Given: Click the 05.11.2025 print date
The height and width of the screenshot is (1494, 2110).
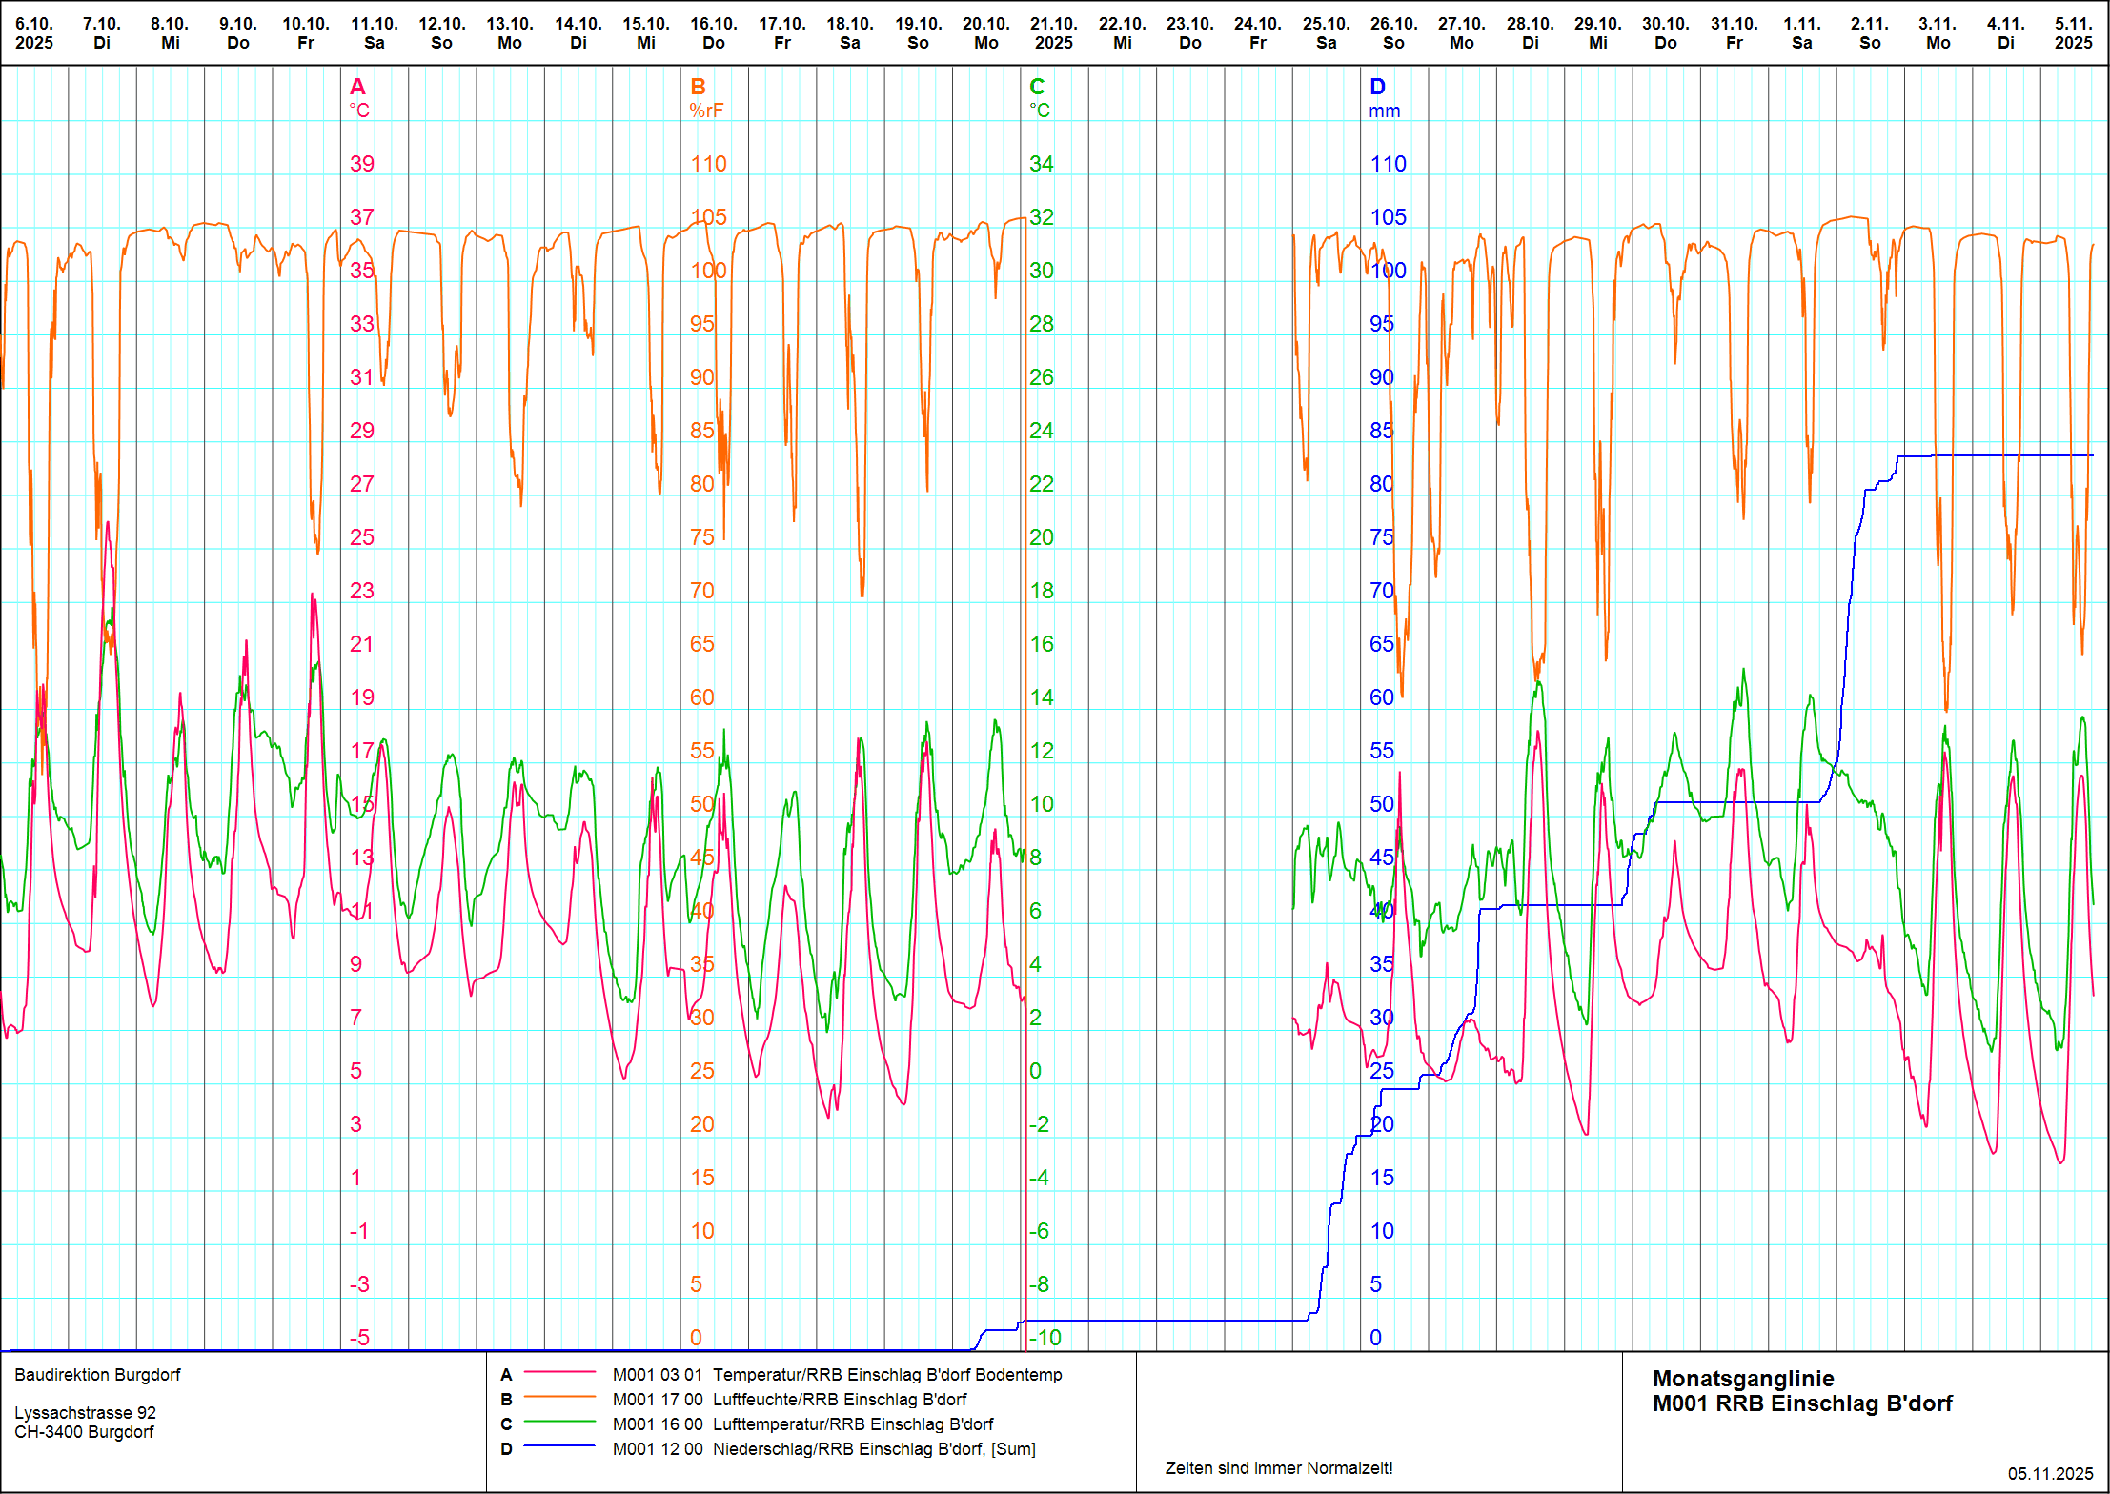Looking at the screenshot, I should click(x=2050, y=1473).
